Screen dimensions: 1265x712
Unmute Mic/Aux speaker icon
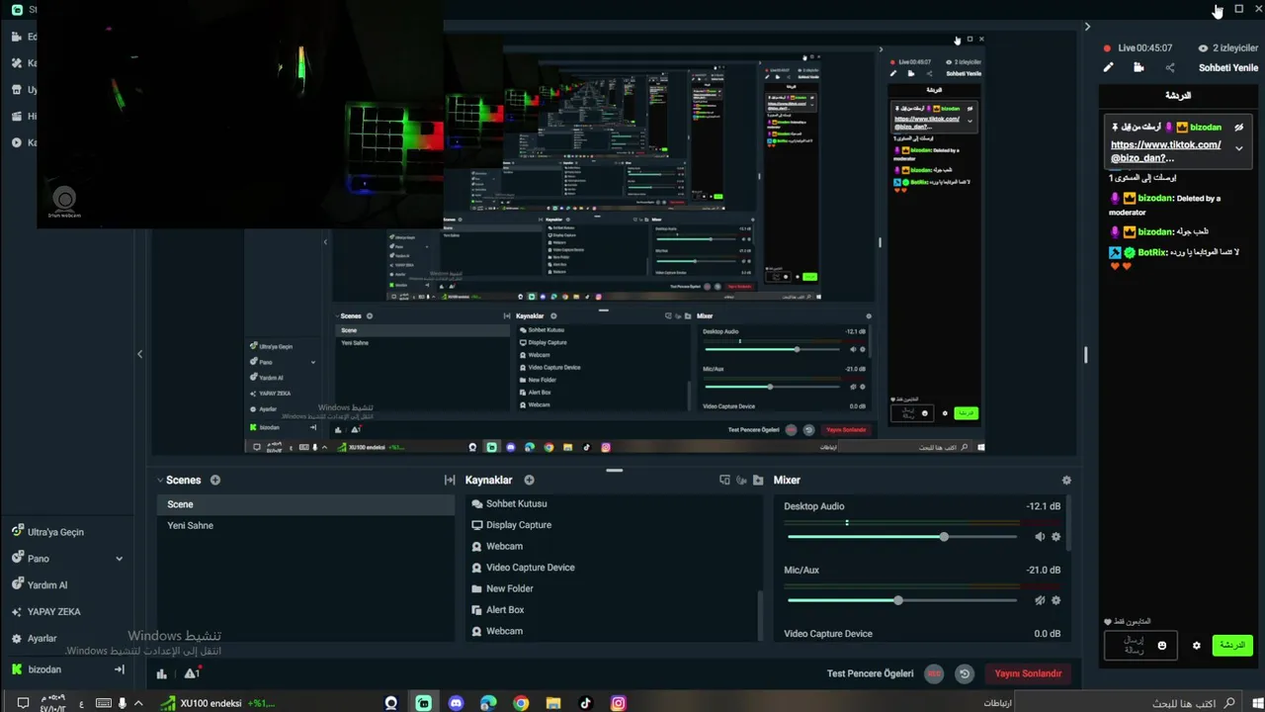[x=1039, y=600]
